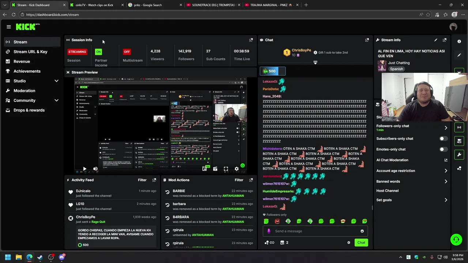Go to Stream in sidebar
Image resolution: width=468 pixels, height=263 pixels.
[32, 42]
